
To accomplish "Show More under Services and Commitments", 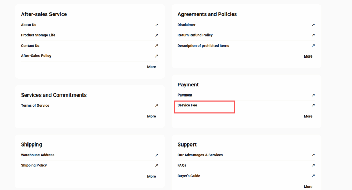I will pyautogui.click(x=152, y=116).
